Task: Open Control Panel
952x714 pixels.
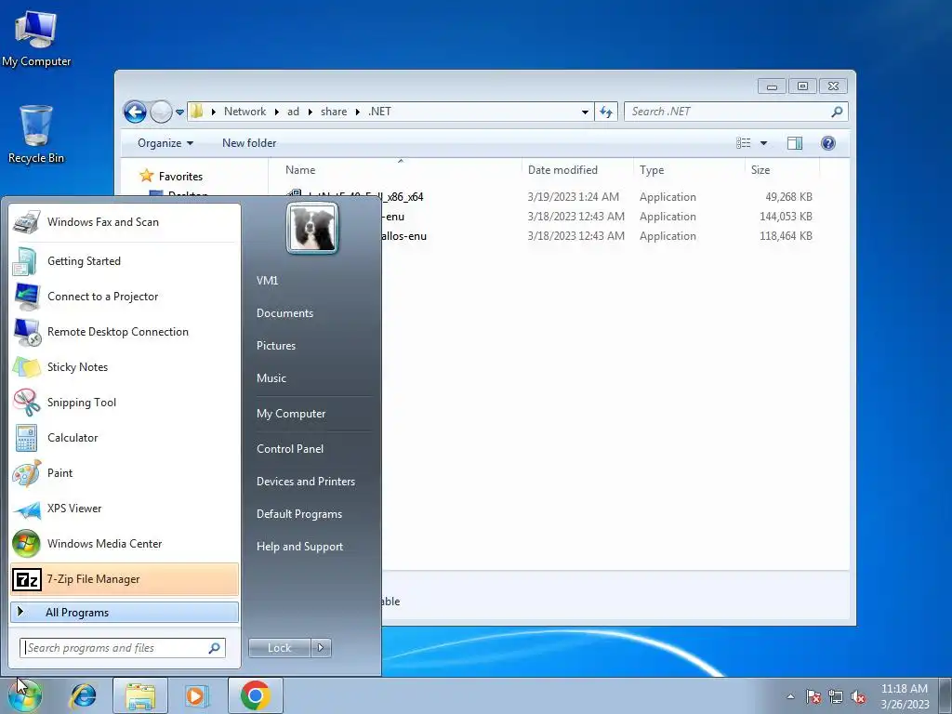Action: coord(290,449)
